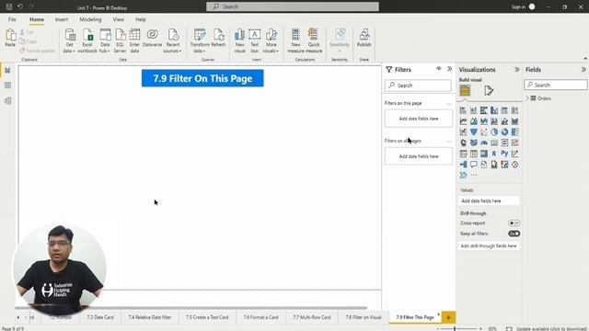Click the Filters pane search field
Image resolution: width=589 pixels, height=331 pixels.
click(x=418, y=86)
